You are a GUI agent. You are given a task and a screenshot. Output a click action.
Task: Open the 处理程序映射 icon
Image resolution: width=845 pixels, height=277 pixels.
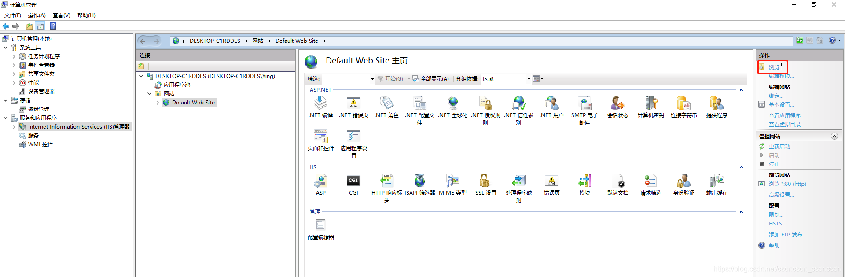tap(519, 181)
